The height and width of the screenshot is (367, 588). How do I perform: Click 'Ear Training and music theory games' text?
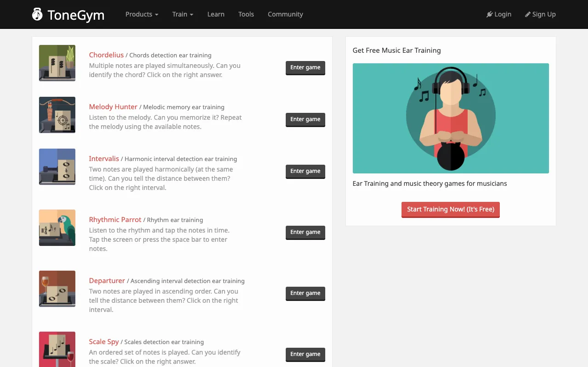430,183
